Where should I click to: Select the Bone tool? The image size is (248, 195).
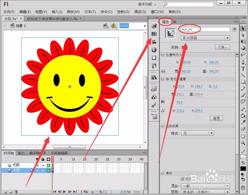[x=243, y=109]
